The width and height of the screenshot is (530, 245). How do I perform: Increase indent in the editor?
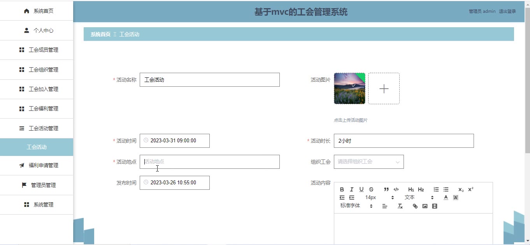[351, 198]
